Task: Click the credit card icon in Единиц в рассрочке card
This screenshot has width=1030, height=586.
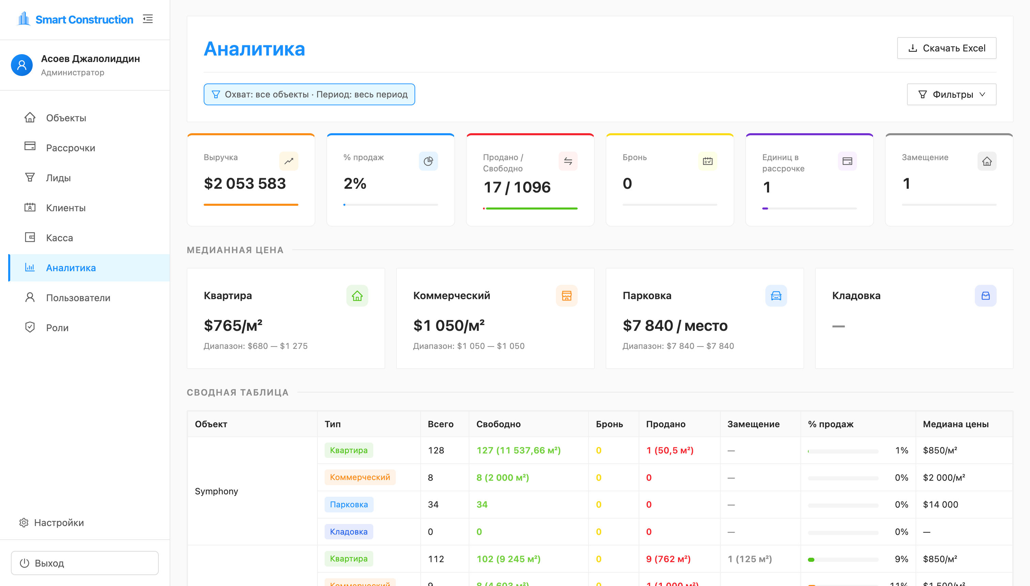Action: 847,161
